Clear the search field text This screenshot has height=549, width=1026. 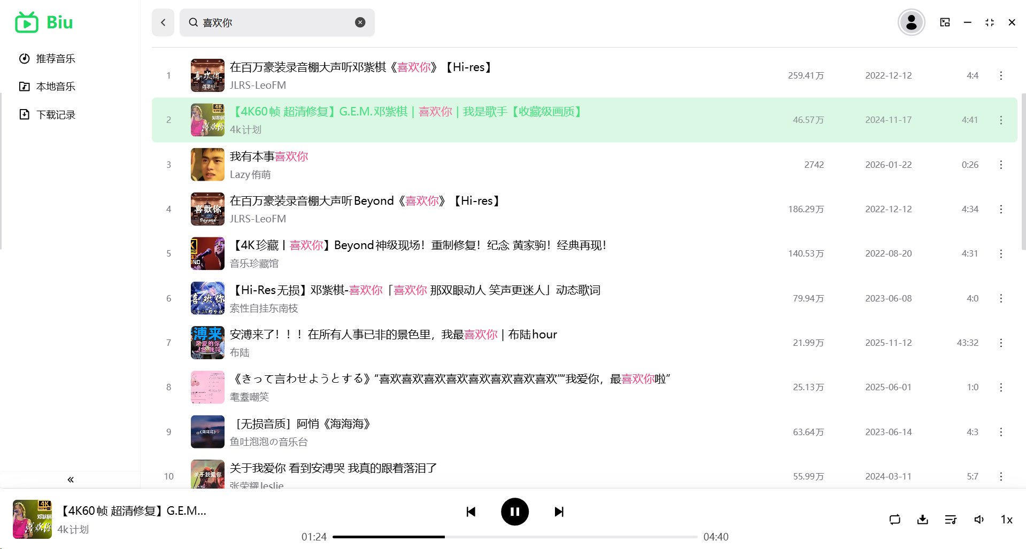[359, 22]
